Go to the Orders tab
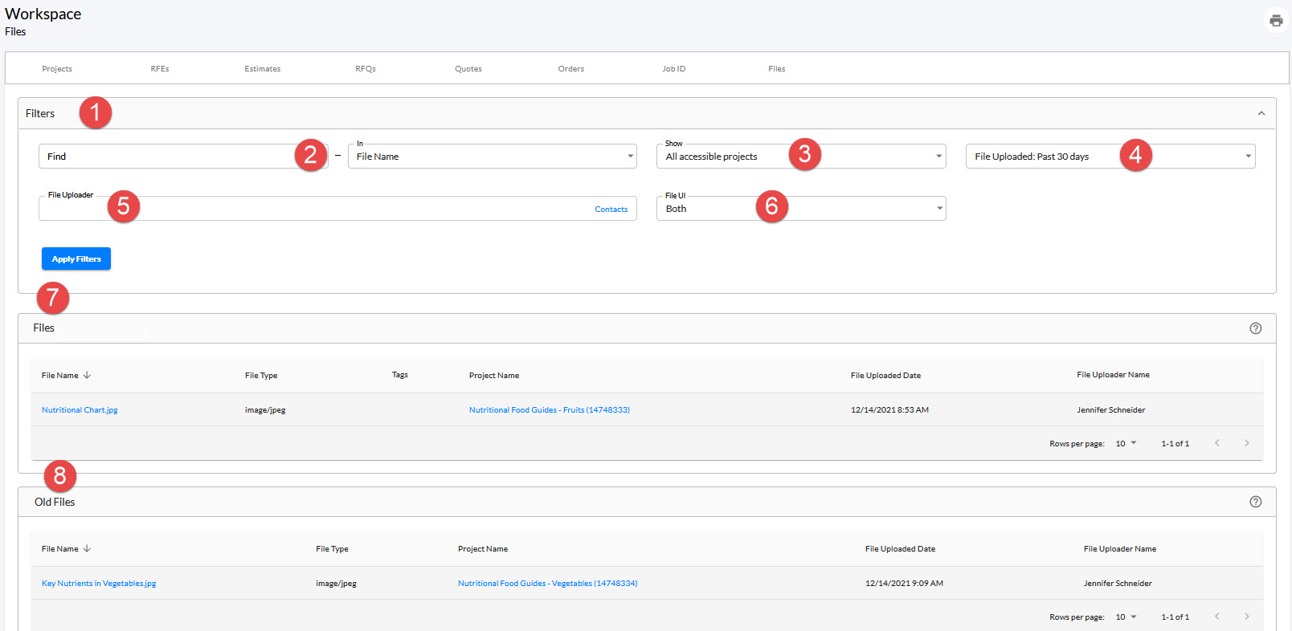 pos(571,69)
